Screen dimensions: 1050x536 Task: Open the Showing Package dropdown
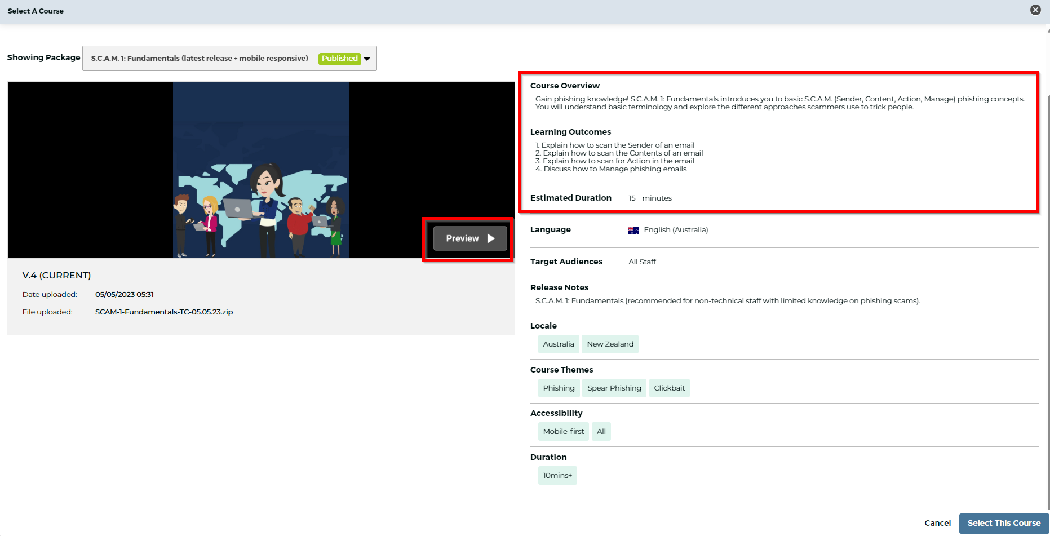(x=229, y=58)
